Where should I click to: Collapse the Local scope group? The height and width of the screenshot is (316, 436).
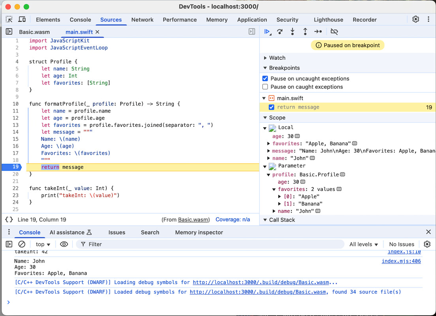265,128
